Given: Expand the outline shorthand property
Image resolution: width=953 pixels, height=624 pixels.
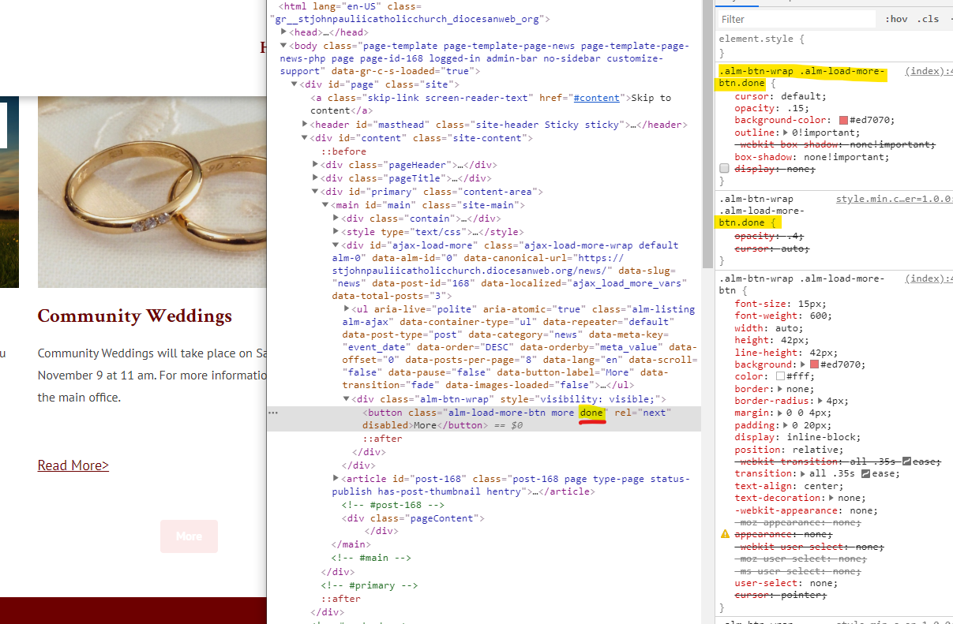Looking at the screenshot, I should tap(786, 133).
